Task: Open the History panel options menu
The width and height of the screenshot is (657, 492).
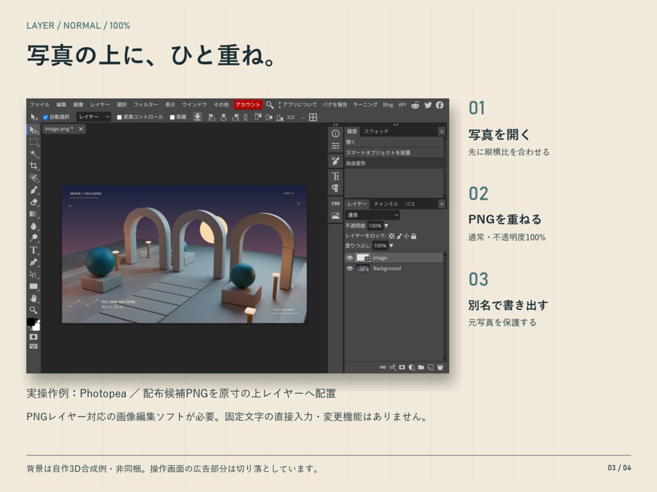Action: tap(441, 131)
